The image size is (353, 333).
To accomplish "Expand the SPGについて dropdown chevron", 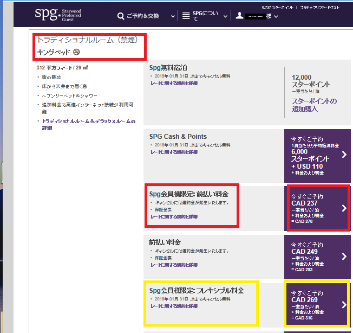I will (225, 16).
